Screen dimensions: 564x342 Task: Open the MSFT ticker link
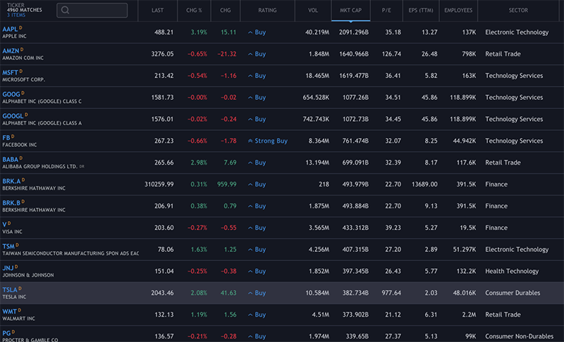(x=10, y=72)
